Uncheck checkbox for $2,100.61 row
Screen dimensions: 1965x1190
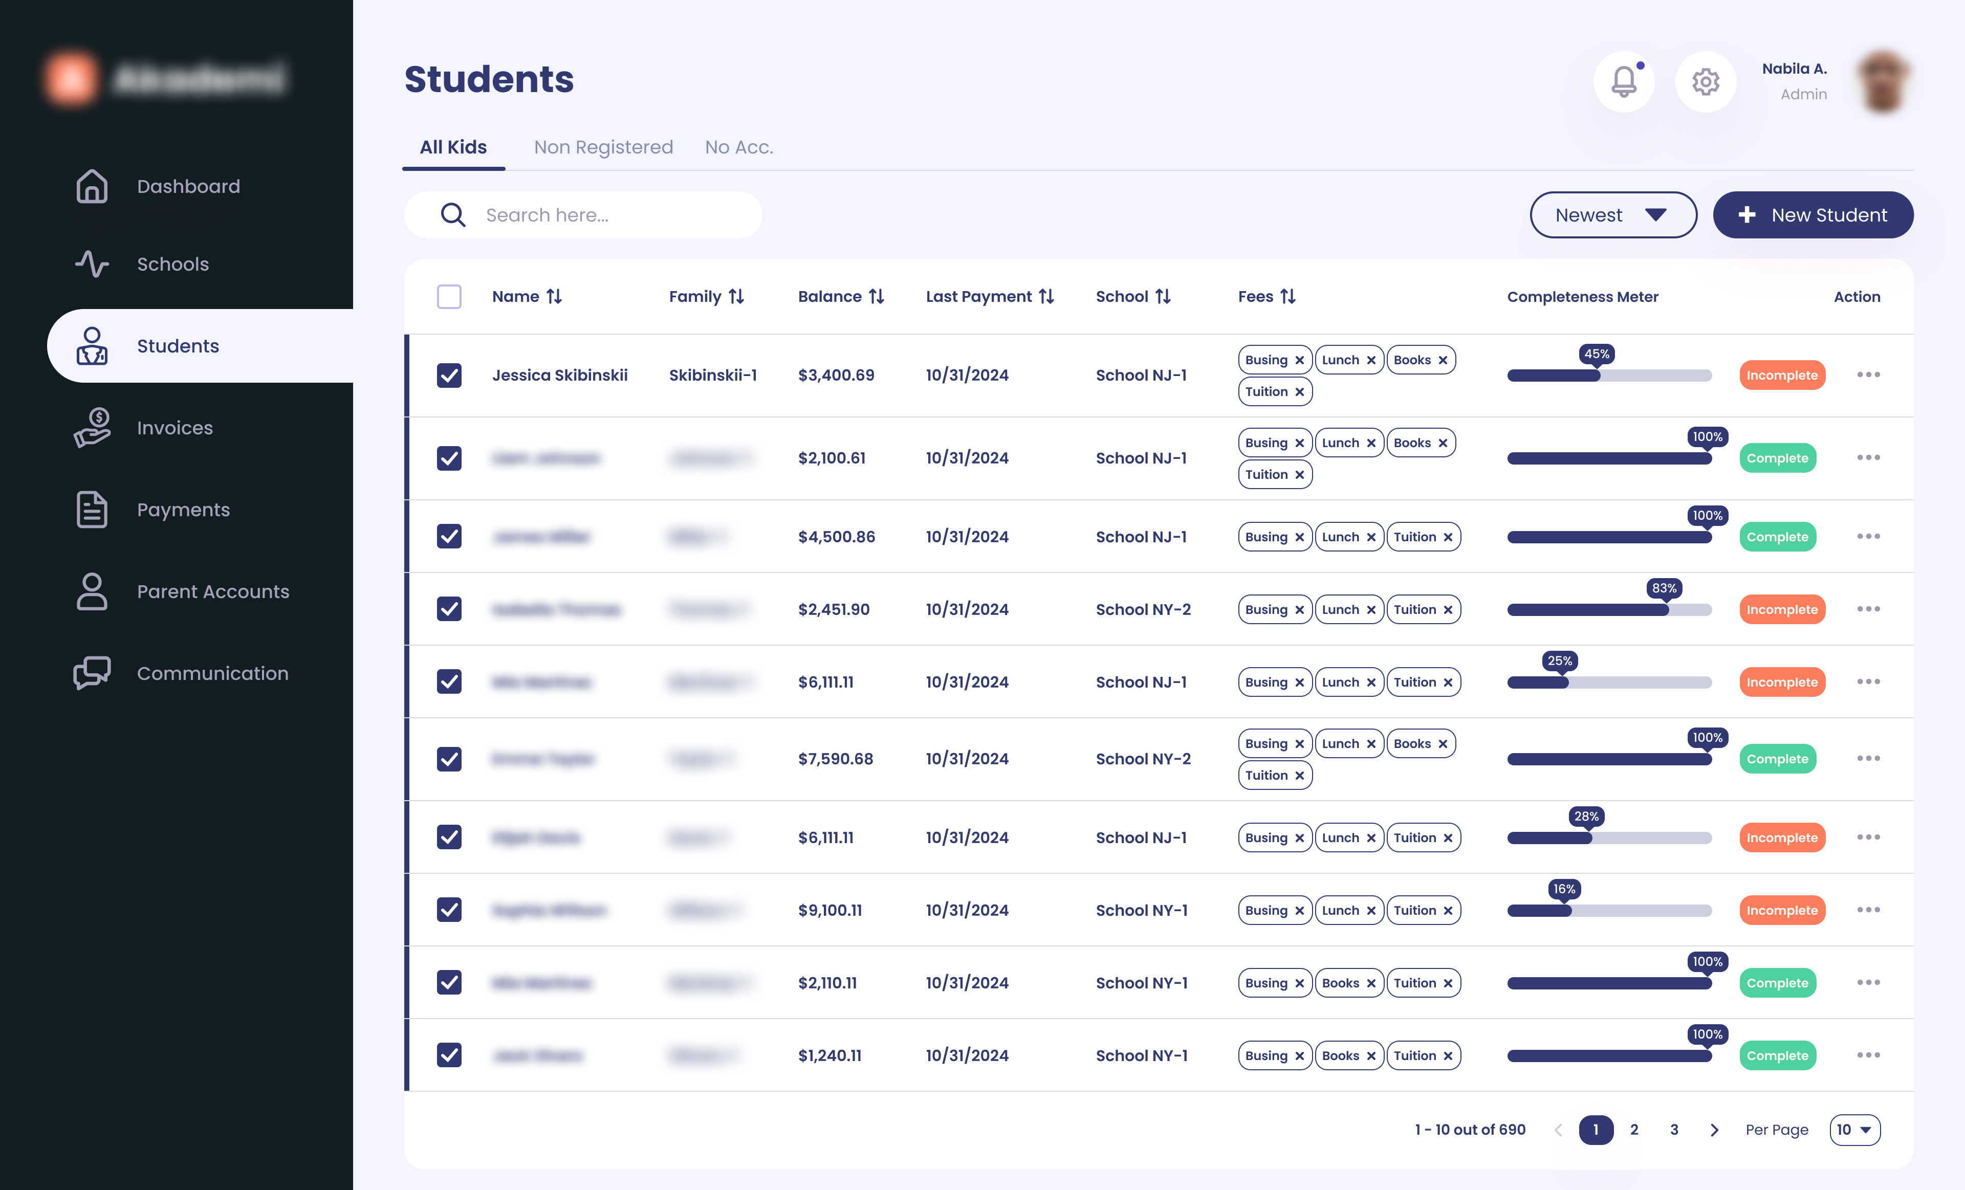(x=449, y=458)
